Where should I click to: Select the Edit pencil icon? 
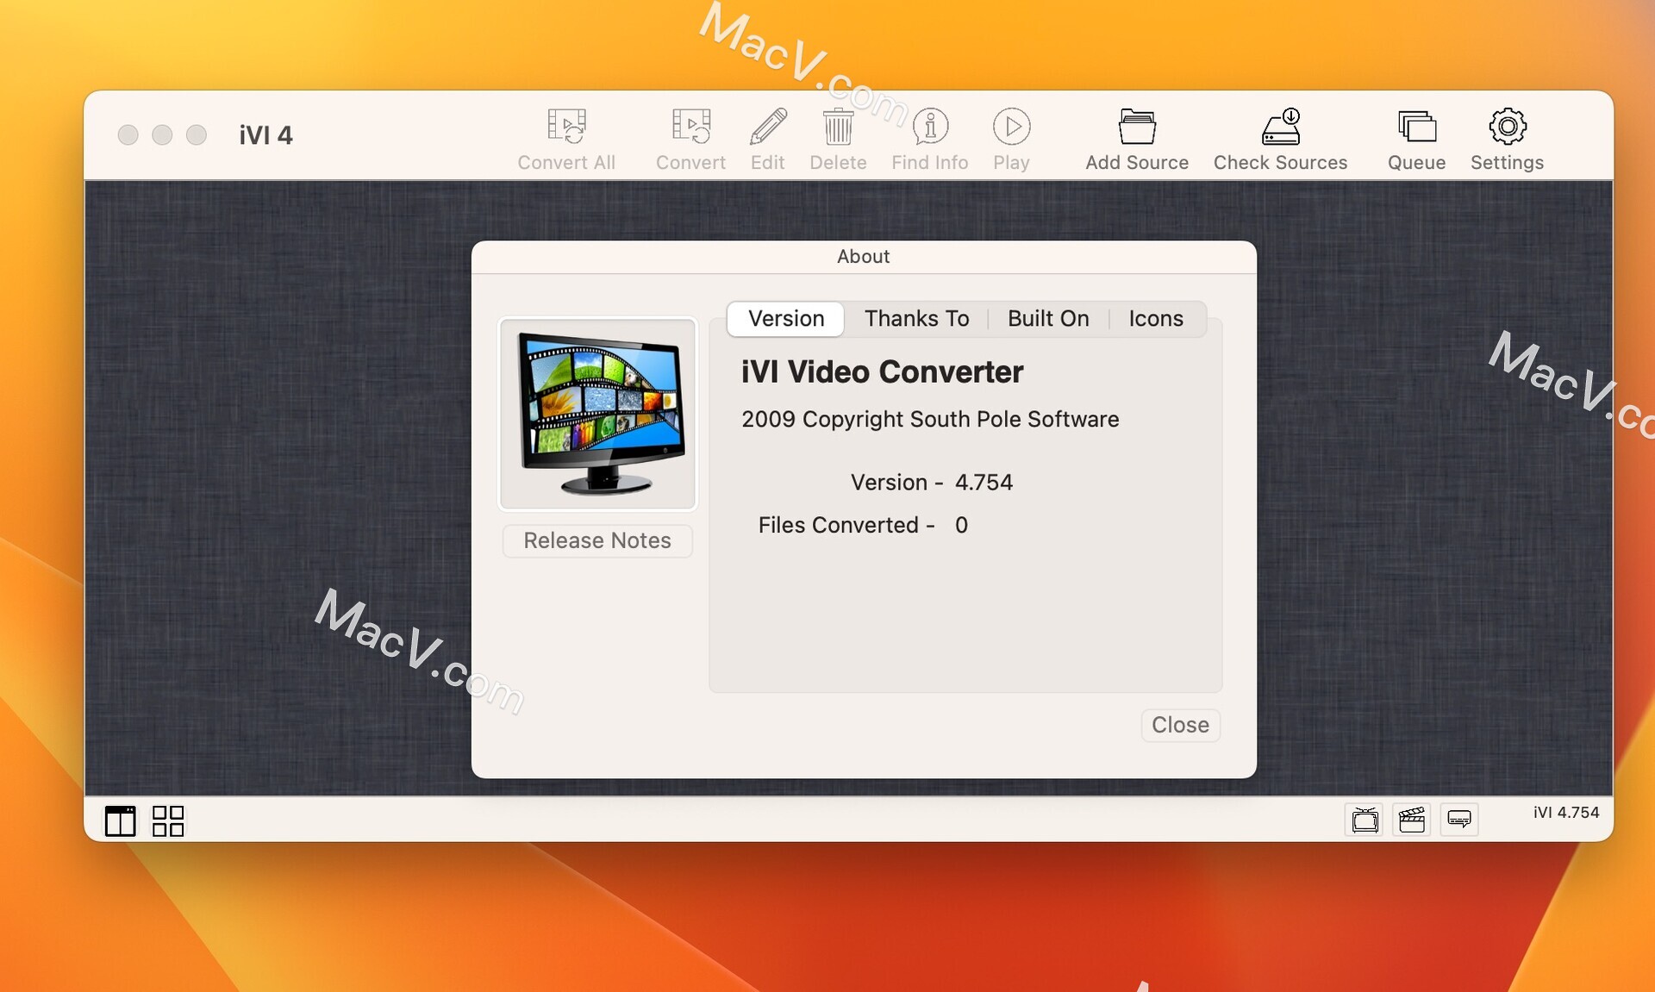(x=767, y=127)
